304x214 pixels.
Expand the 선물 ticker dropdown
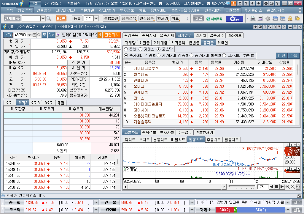(192, 202)
